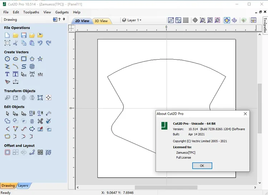Open the Array Copy tool
This screenshot has height=195, width=268.
(15, 152)
